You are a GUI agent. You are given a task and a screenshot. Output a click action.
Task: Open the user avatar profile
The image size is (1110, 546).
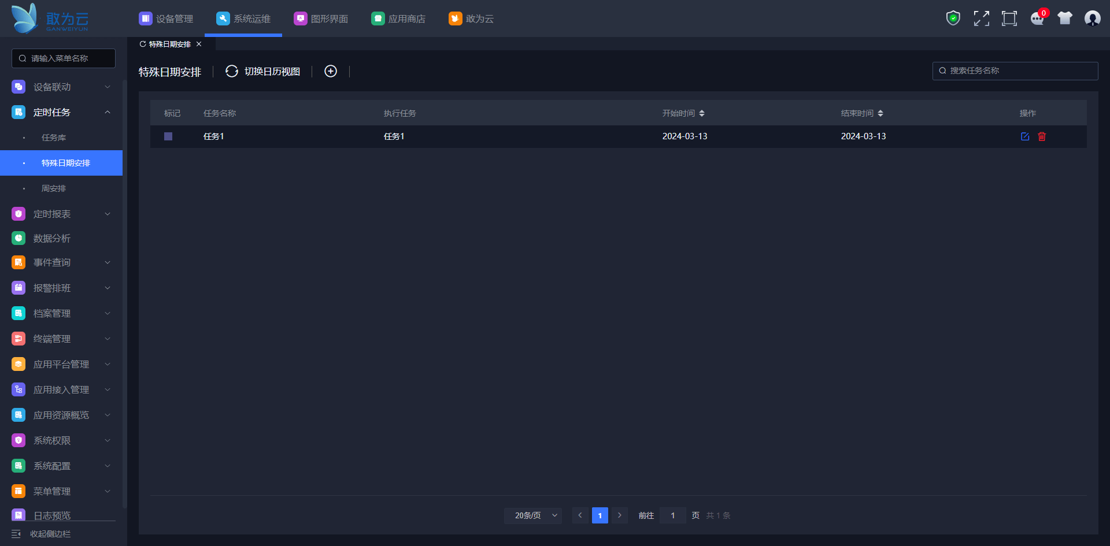tap(1093, 18)
